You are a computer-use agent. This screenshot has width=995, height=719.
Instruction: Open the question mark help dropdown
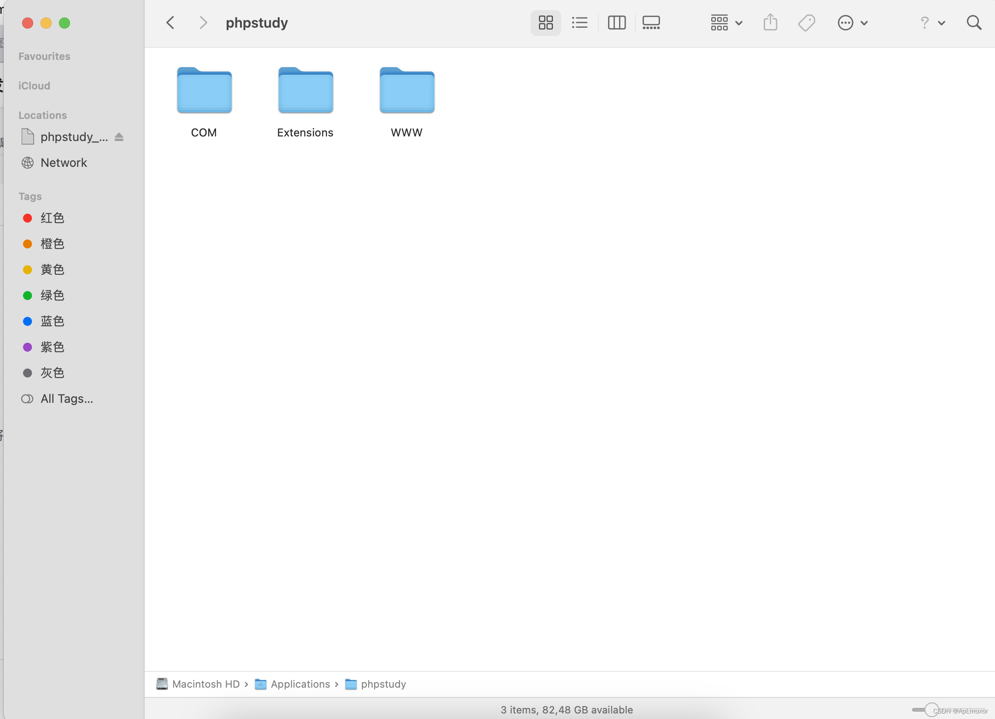931,23
